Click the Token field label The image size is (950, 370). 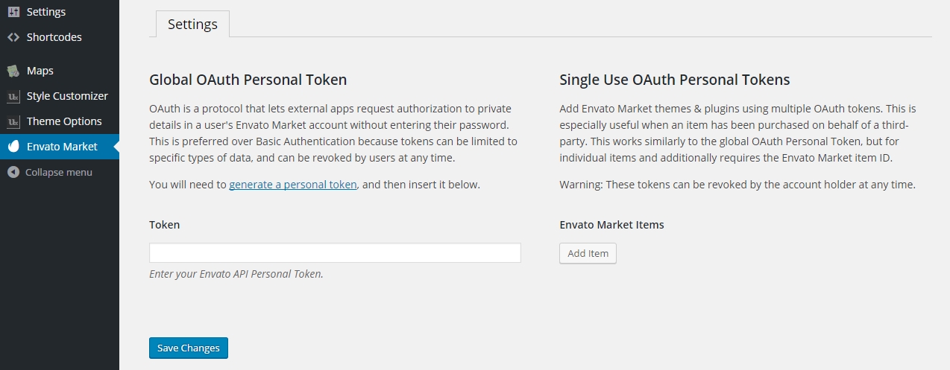[165, 224]
